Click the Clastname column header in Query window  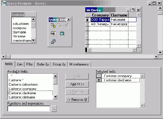(x=119, y=15)
